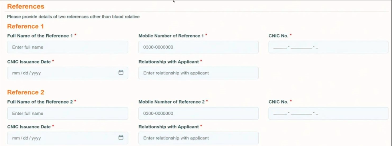
Task: Click Reference 2 Relationship with Applicant field
Action: pos(199,138)
